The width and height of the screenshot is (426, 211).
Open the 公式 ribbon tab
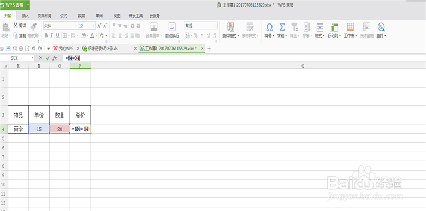tap(63, 16)
